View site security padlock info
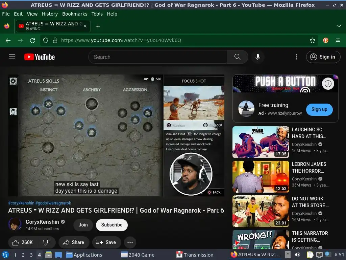The height and width of the screenshot is (260, 346). [55, 40]
